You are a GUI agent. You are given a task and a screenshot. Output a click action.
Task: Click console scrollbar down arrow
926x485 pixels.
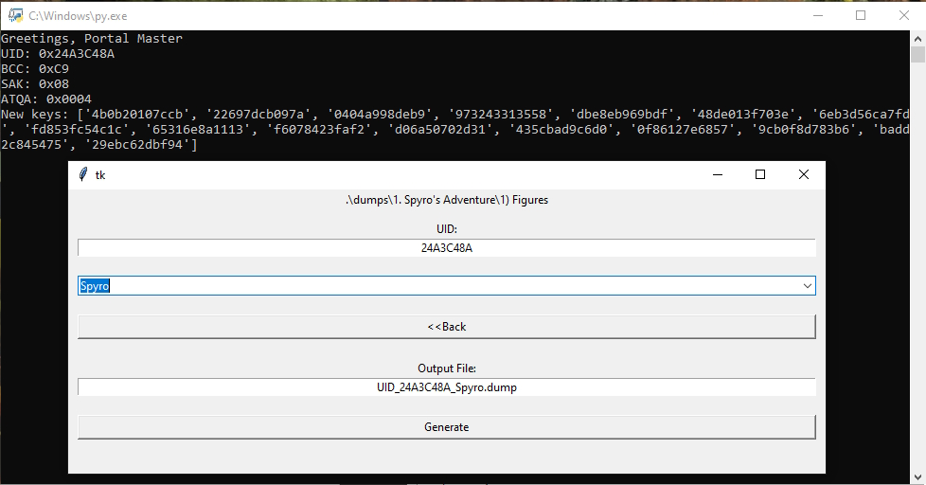coord(917,476)
